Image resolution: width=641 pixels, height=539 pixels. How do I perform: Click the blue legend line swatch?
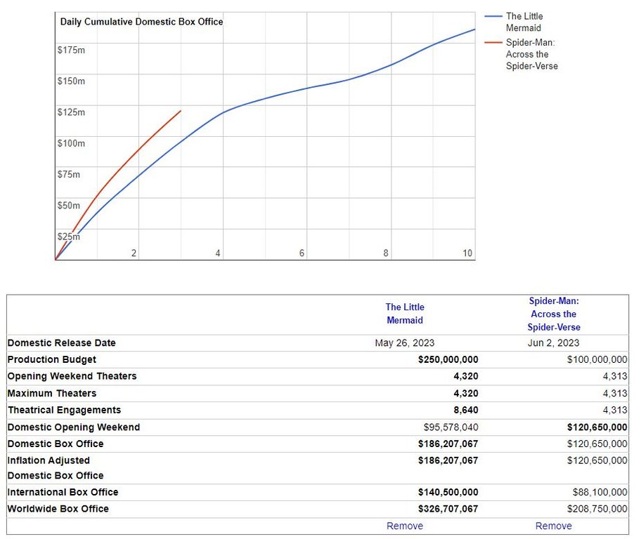tap(493, 16)
